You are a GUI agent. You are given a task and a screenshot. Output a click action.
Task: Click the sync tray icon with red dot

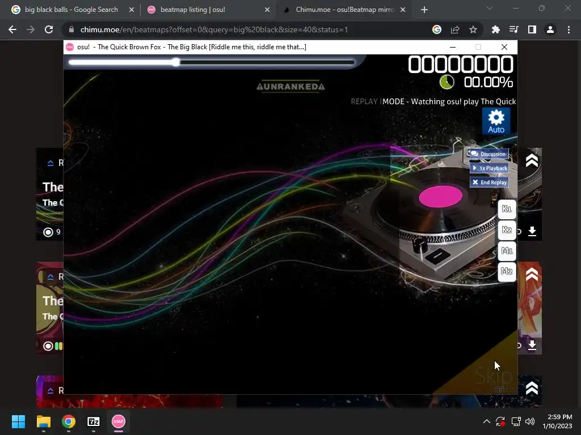[x=500, y=421]
